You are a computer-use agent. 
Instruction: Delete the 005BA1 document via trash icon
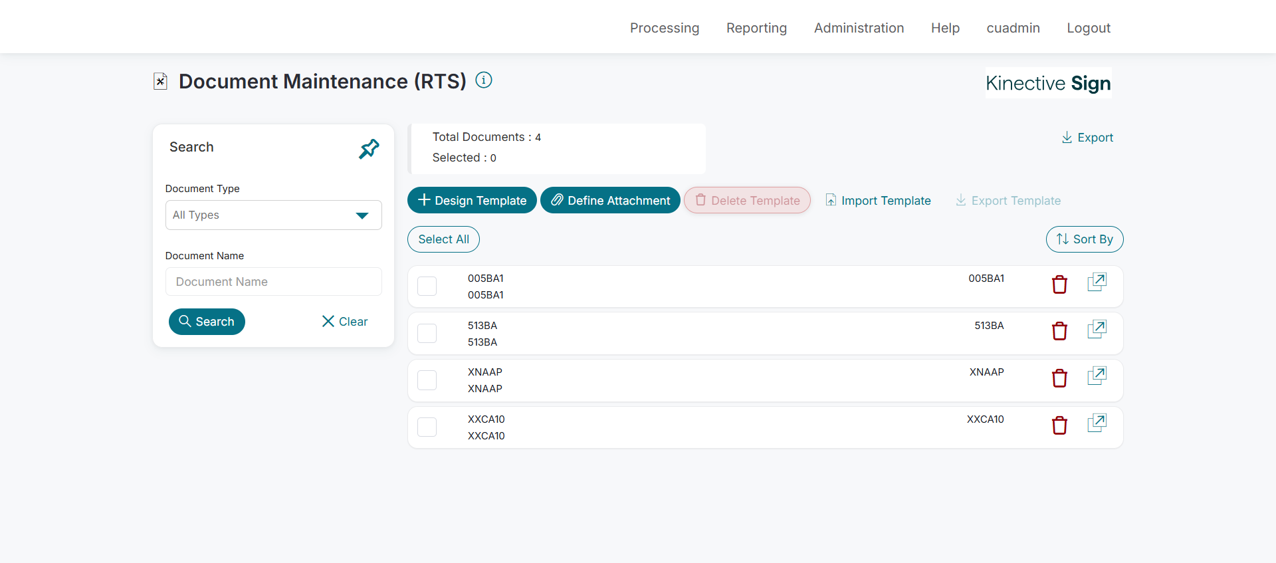click(x=1059, y=284)
